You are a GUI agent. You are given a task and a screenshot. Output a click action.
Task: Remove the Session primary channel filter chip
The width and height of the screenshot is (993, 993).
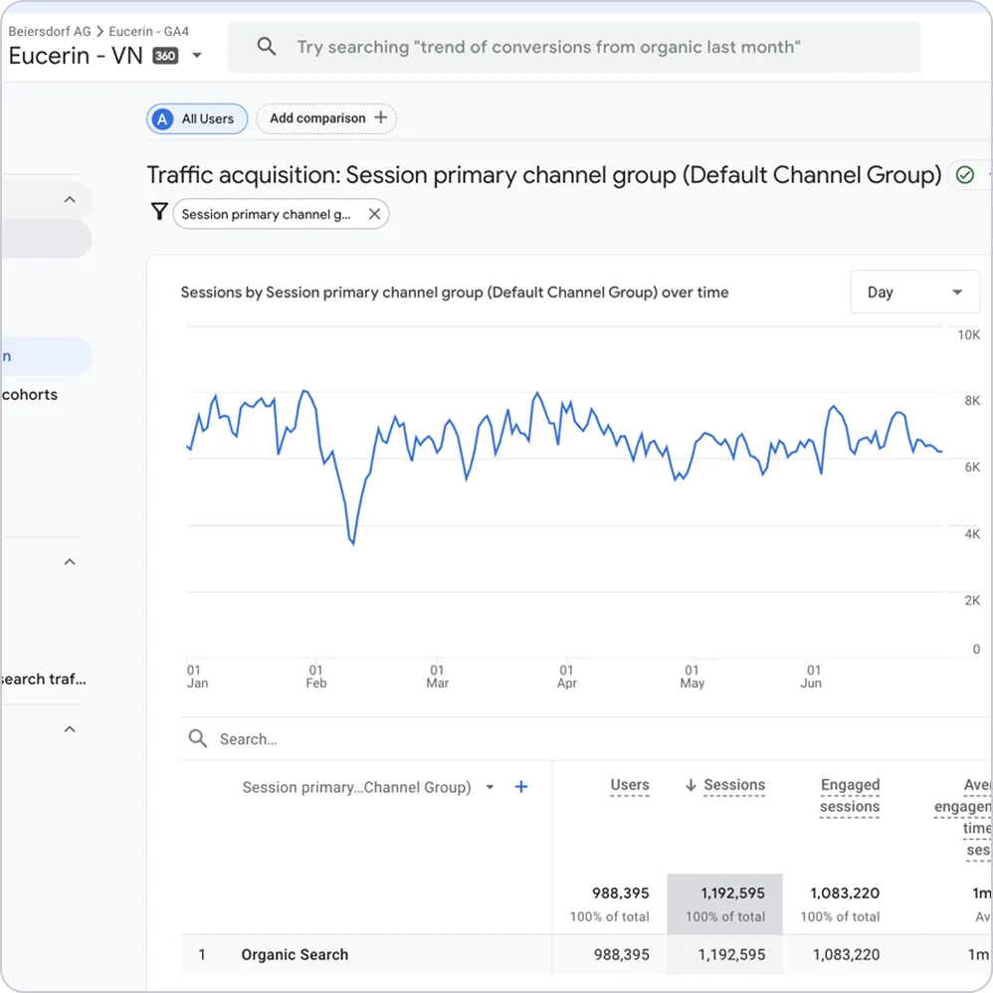click(375, 213)
